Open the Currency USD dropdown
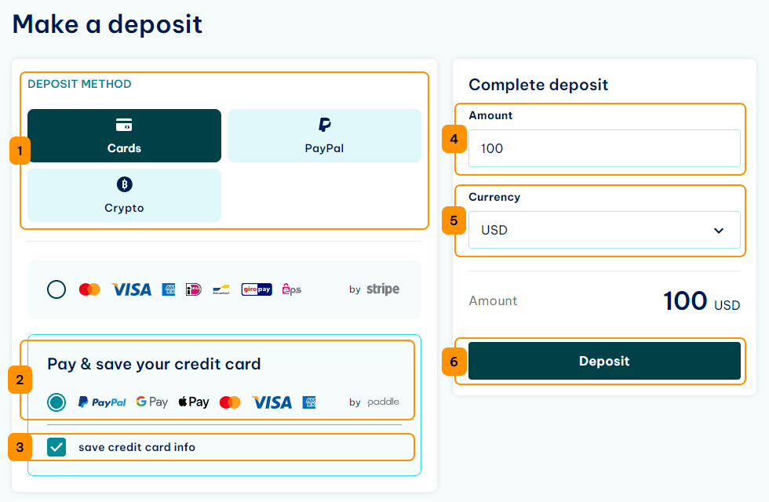Viewport: 769px width, 502px height. tap(604, 230)
